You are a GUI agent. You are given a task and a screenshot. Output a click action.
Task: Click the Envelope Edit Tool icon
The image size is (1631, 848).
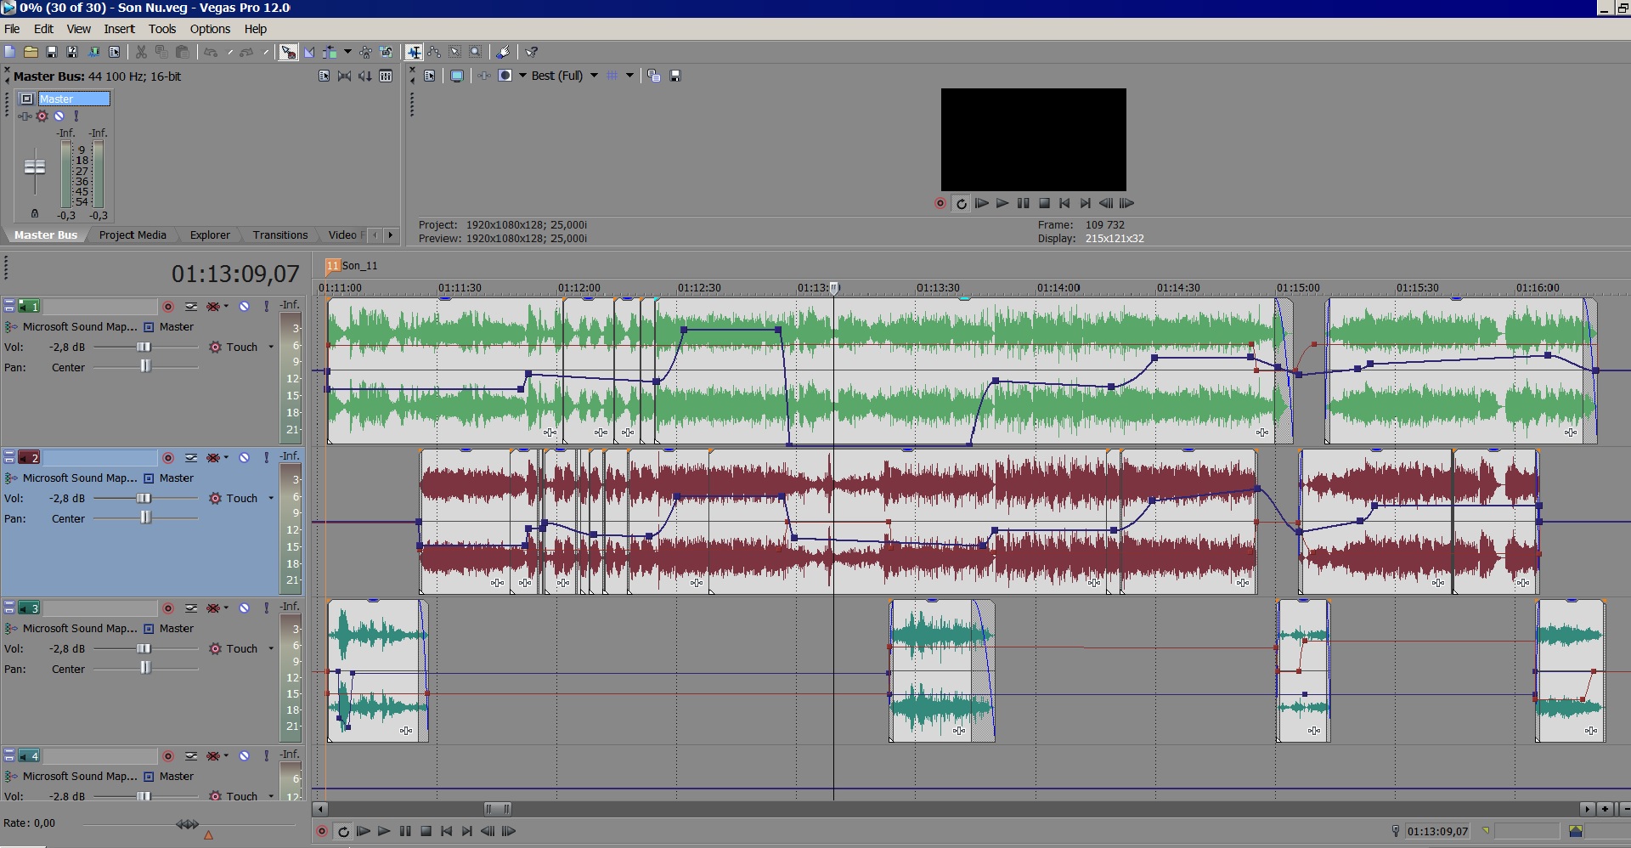434,52
